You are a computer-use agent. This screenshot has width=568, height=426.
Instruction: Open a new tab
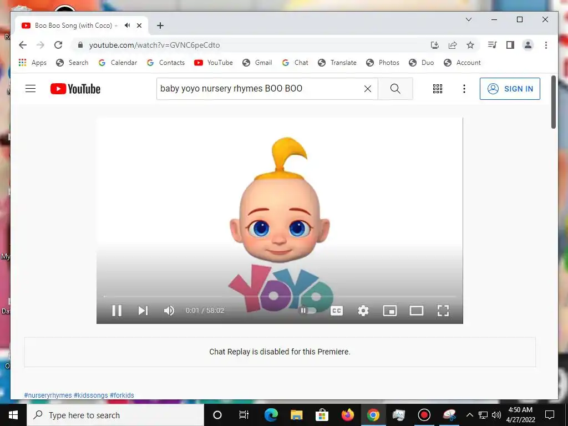[x=160, y=26]
